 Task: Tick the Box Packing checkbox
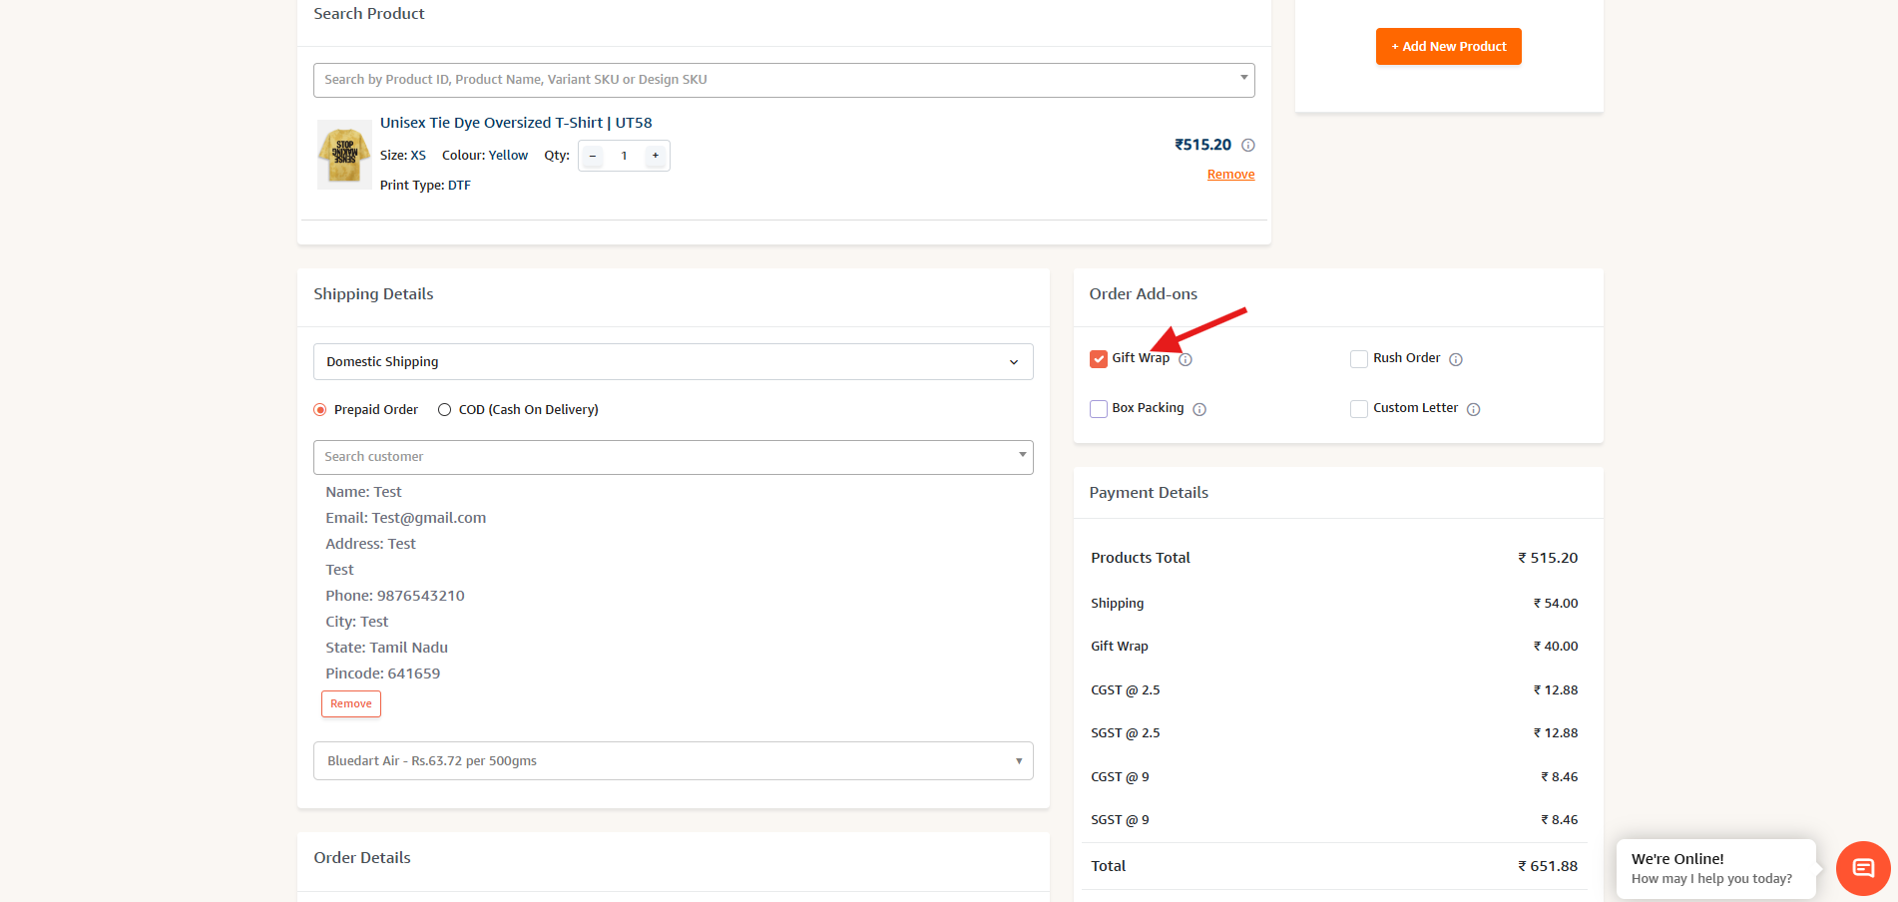(1099, 409)
